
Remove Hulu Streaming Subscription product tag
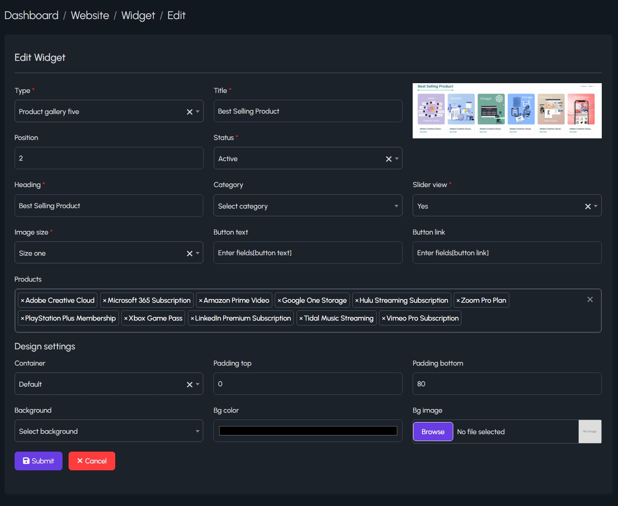tap(357, 301)
